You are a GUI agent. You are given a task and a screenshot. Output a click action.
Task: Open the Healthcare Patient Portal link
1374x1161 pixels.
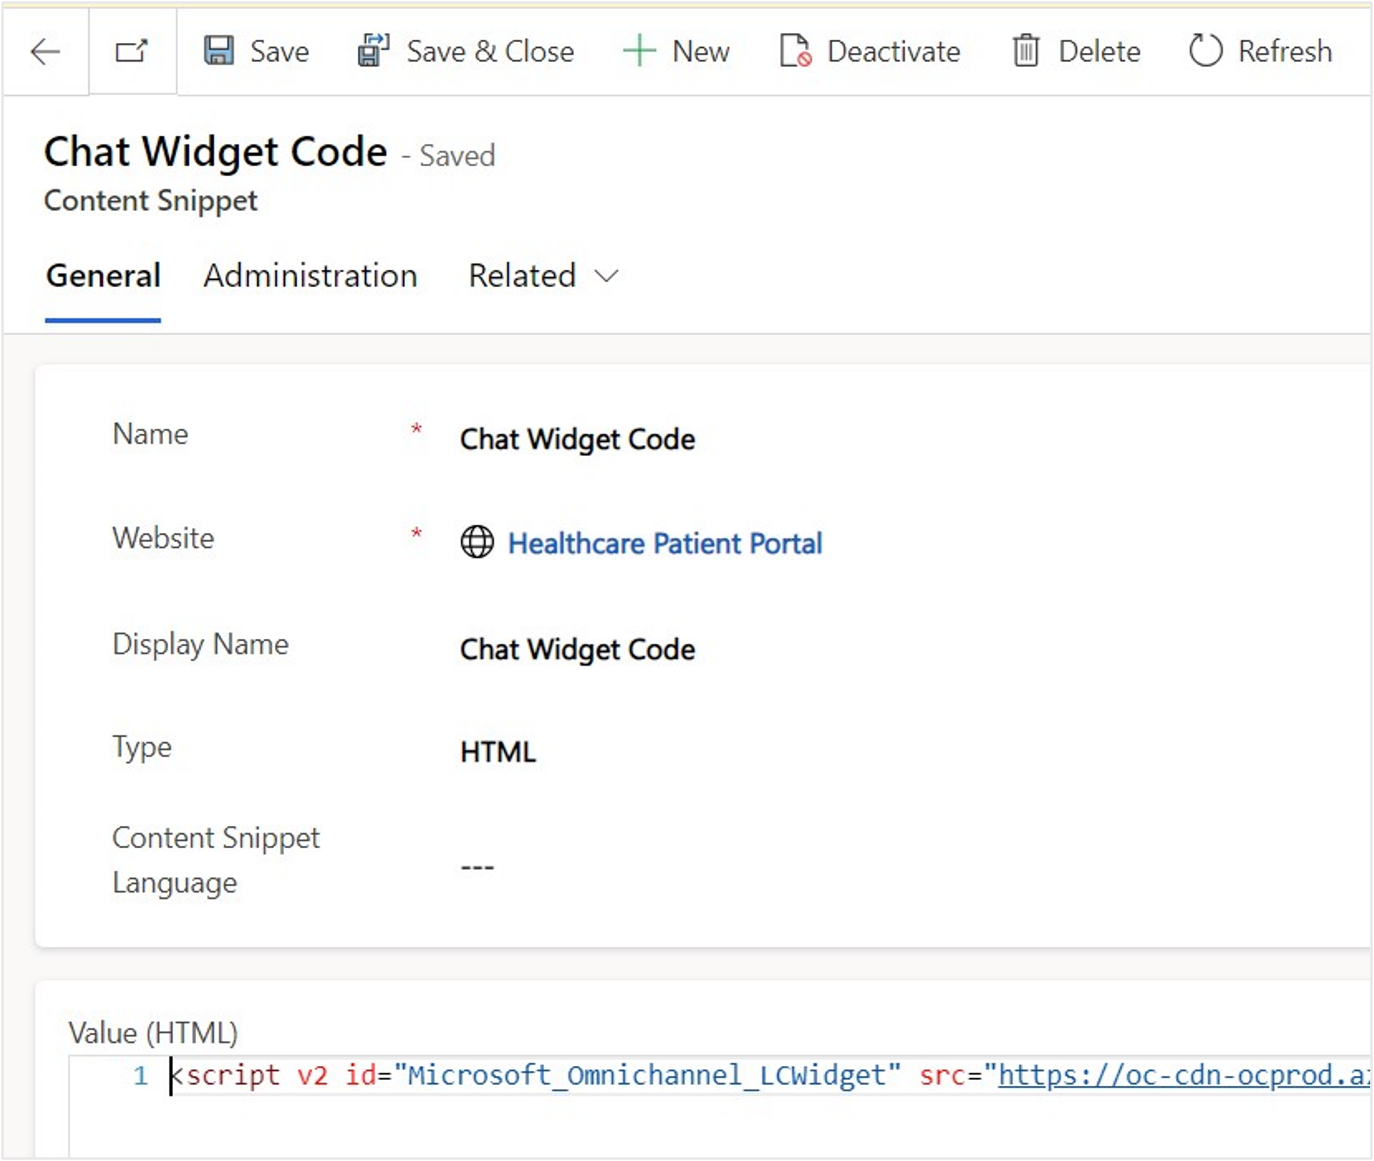[666, 543]
